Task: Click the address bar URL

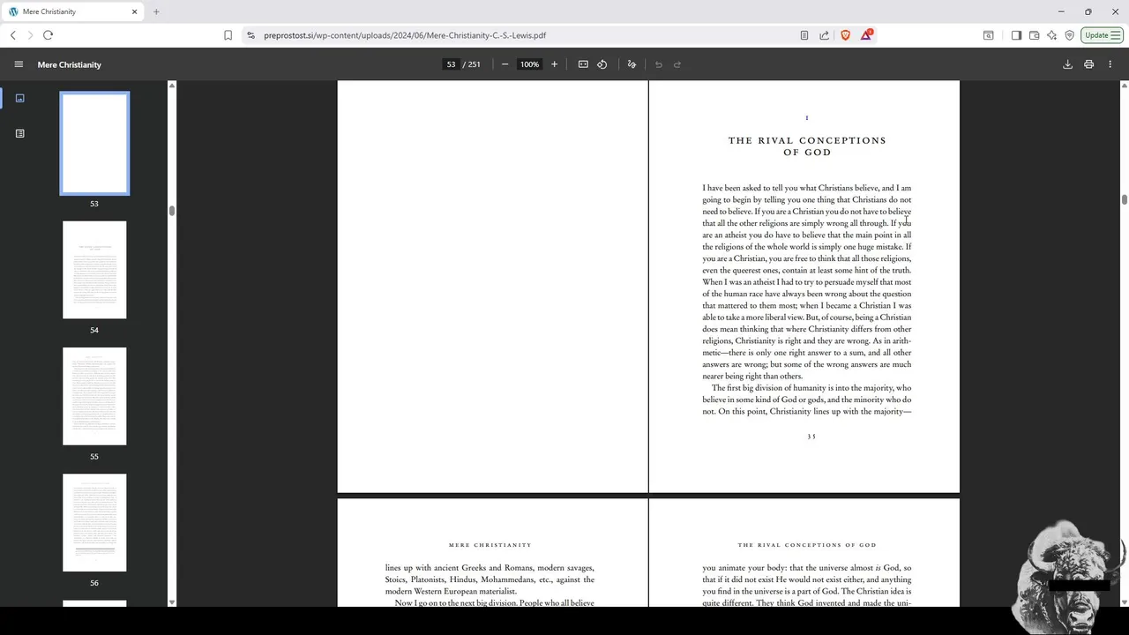Action: [405, 35]
